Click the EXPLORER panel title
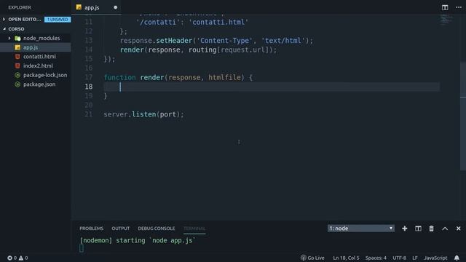The image size is (466, 262). (20, 7)
